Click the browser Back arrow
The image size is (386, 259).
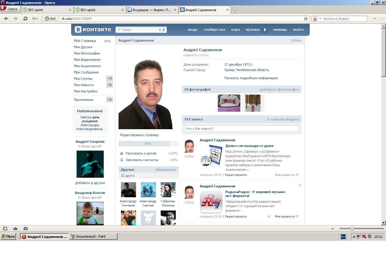[x=6, y=19]
